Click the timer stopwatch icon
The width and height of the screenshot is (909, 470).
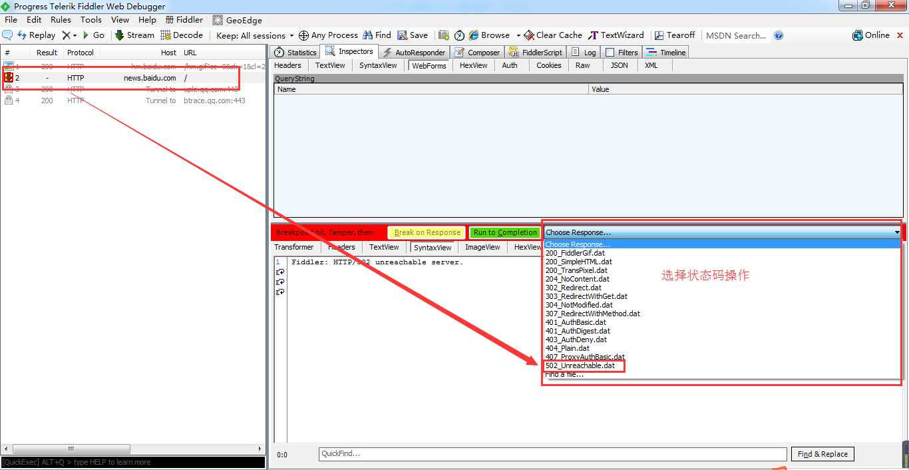pyautogui.click(x=459, y=35)
